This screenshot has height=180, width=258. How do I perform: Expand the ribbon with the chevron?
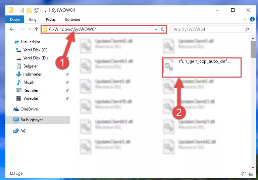245,19
